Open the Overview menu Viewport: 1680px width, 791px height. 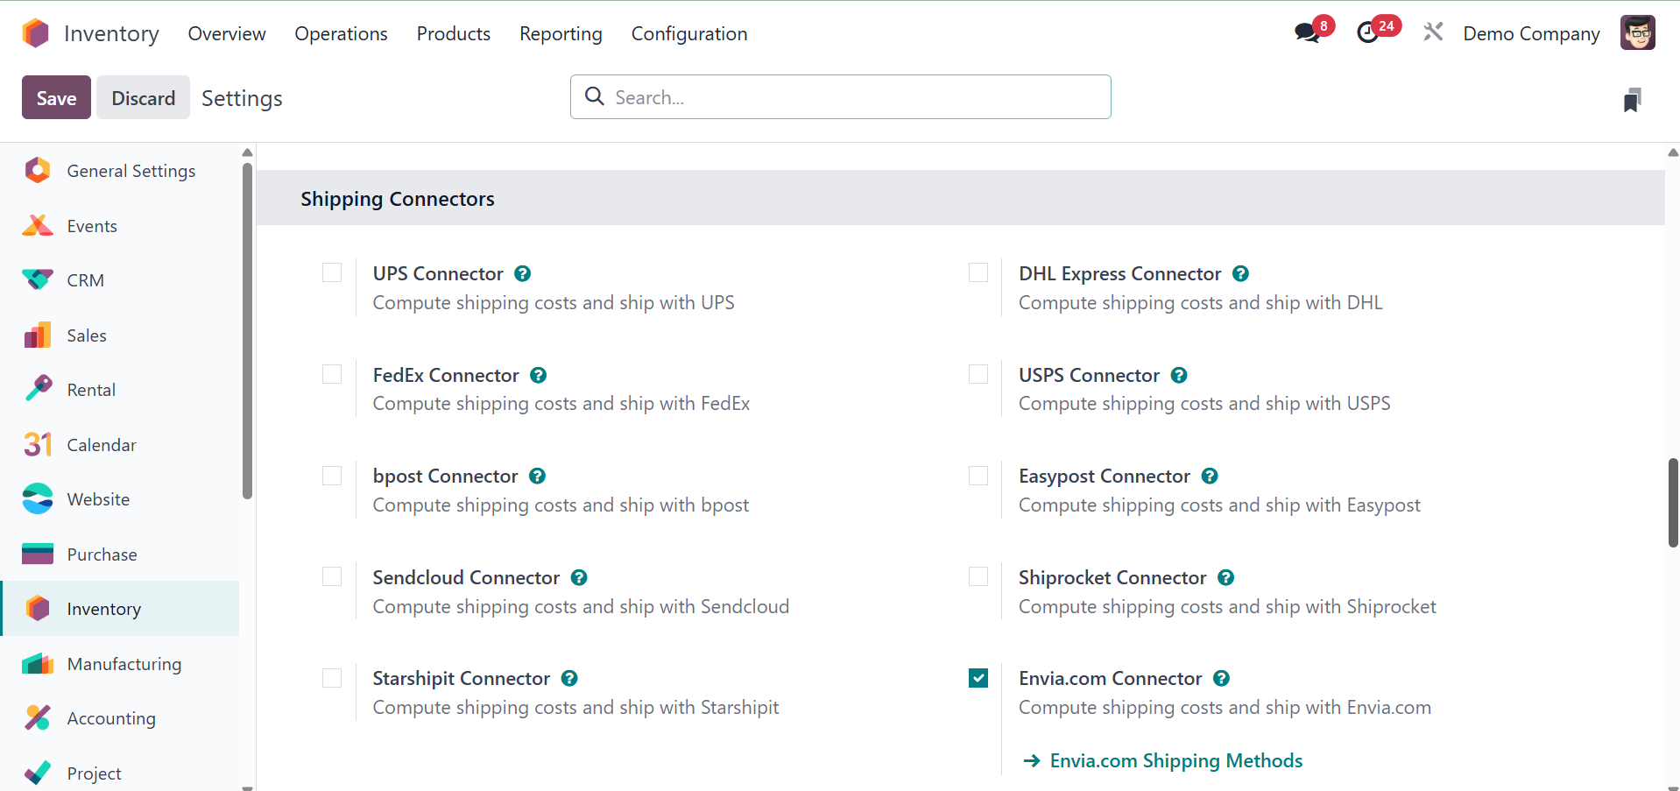tap(227, 33)
